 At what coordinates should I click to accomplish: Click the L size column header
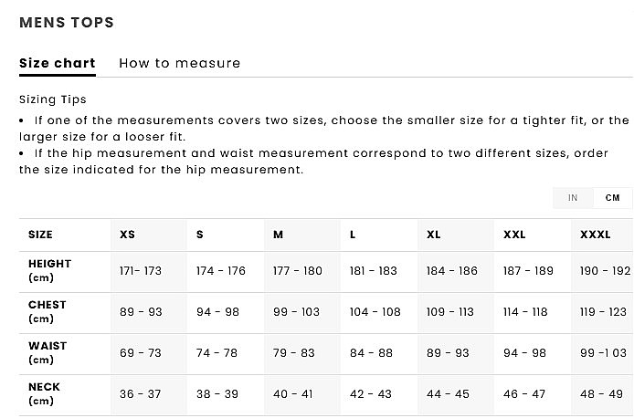click(x=353, y=235)
